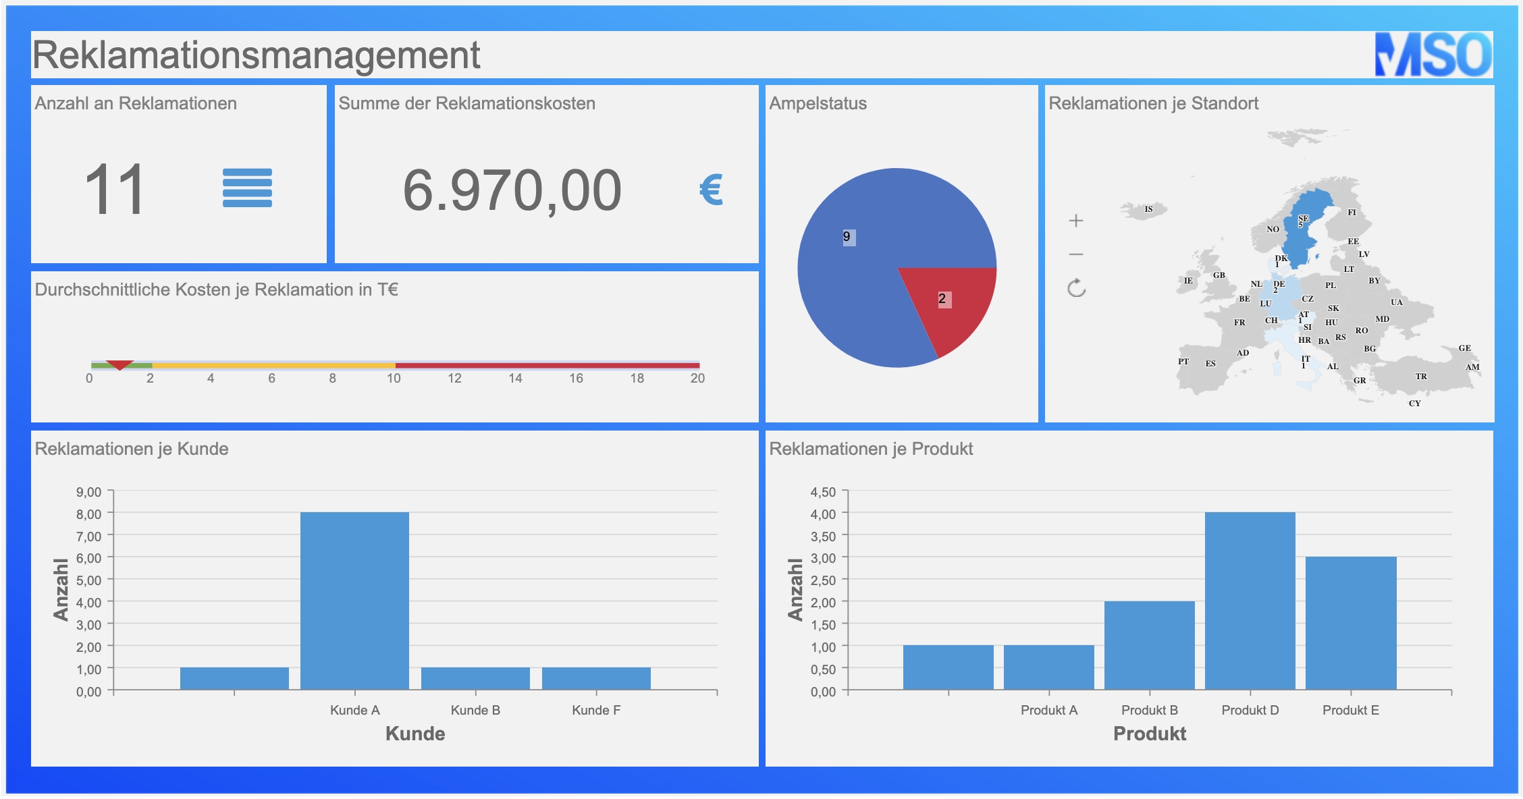The image size is (1523, 799).
Task: Click the euro symbol icon
Action: pos(711,190)
